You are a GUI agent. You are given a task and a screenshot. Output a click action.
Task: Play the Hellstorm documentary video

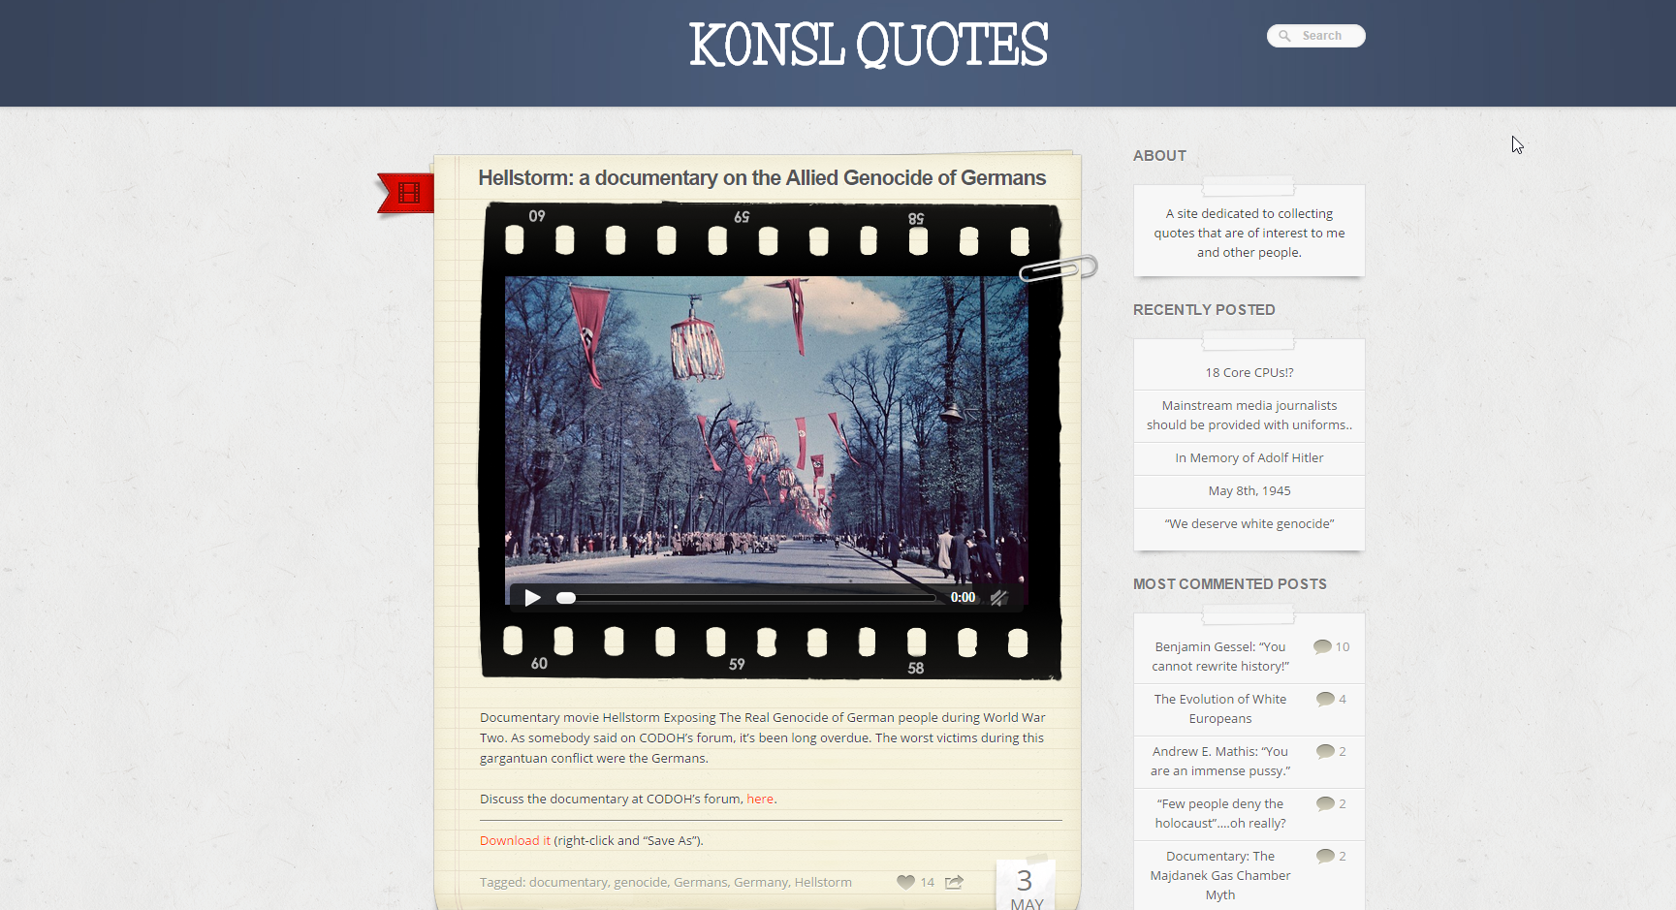[x=532, y=598]
